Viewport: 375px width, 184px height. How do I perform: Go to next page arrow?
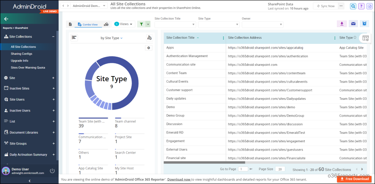pyautogui.click(x=362, y=169)
